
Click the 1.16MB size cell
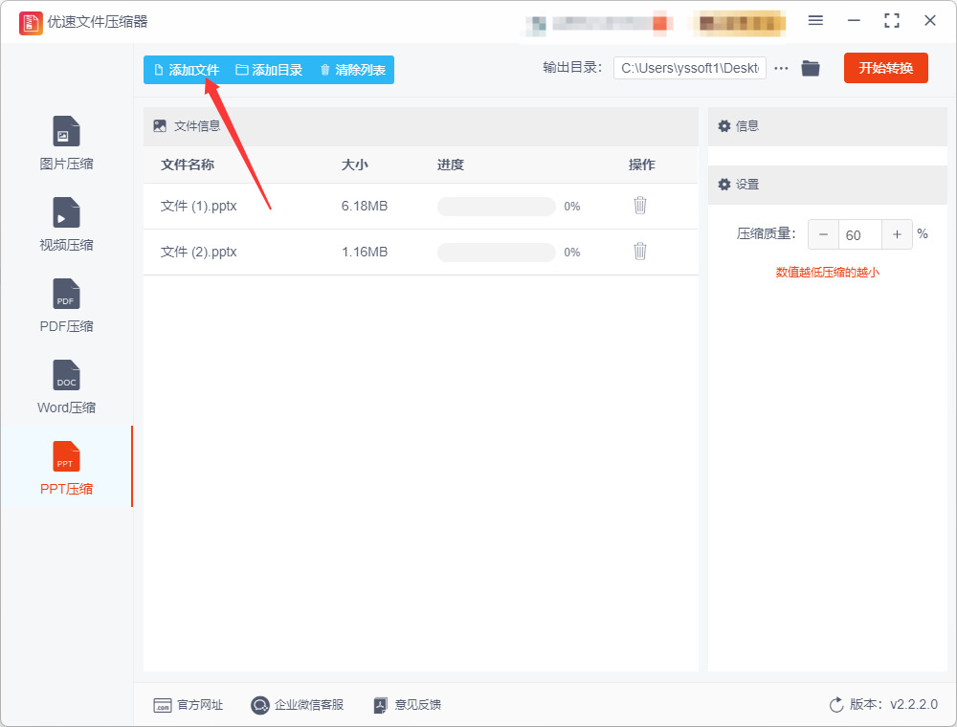coord(365,252)
